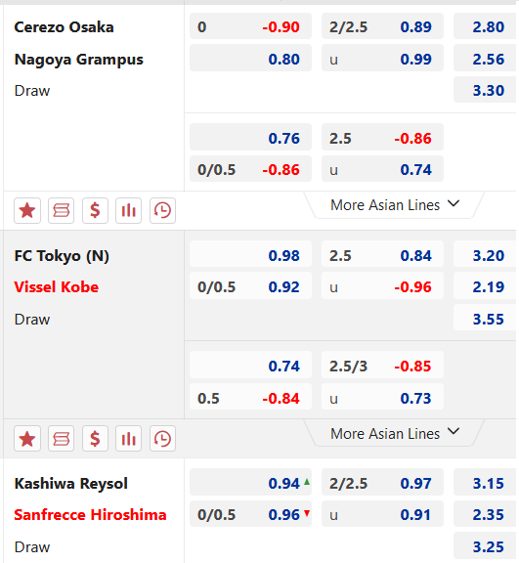Screen dimensions: 519x563
Task: Select Vissel Kobe 0.5 handicap odds -0.84
Action: tap(250, 397)
